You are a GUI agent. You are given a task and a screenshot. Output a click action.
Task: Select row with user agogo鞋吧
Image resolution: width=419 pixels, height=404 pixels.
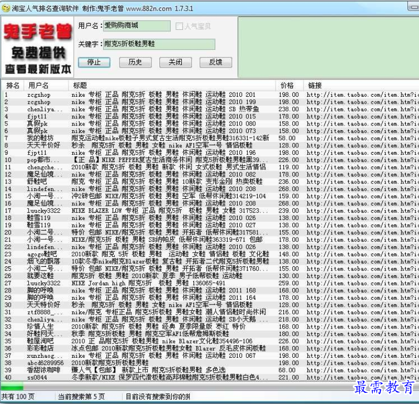click(209, 254)
